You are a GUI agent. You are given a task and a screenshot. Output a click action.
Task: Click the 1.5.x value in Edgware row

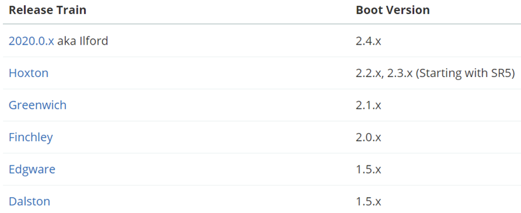(369, 169)
